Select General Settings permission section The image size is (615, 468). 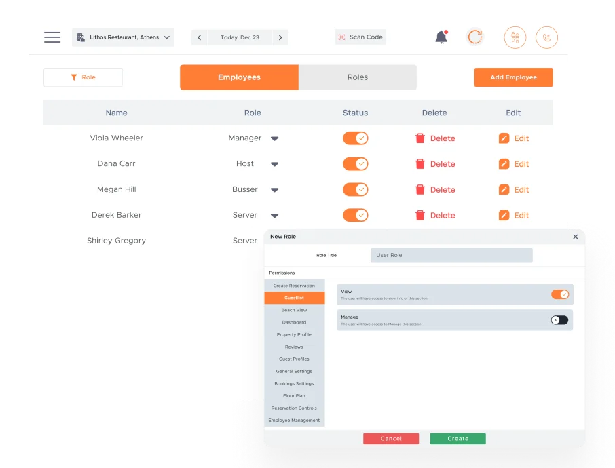[x=295, y=371]
